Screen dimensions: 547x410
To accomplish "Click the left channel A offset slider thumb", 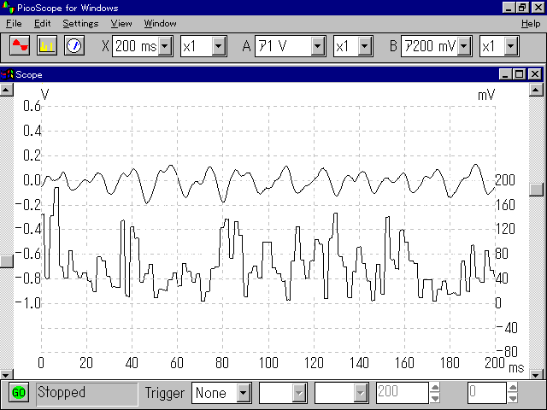I will pyautogui.click(x=6, y=261).
